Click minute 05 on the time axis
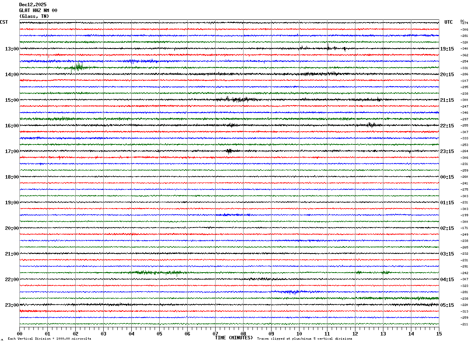Screen dimensions: 470x344 pyautogui.click(x=159, y=334)
